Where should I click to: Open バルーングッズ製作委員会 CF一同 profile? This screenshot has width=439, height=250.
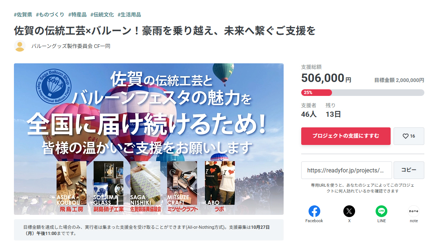click(x=71, y=46)
